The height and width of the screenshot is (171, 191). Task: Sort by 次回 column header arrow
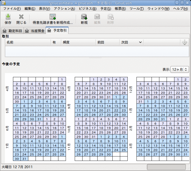pyautogui.click(x=140, y=42)
